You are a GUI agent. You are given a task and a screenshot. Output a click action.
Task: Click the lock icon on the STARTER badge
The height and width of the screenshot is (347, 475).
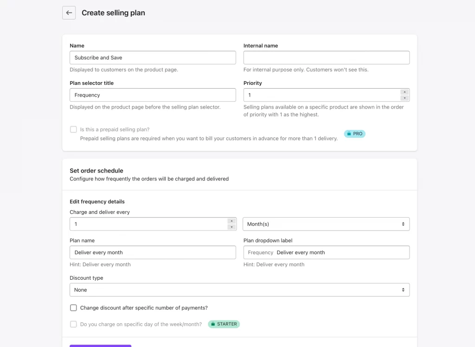point(212,324)
